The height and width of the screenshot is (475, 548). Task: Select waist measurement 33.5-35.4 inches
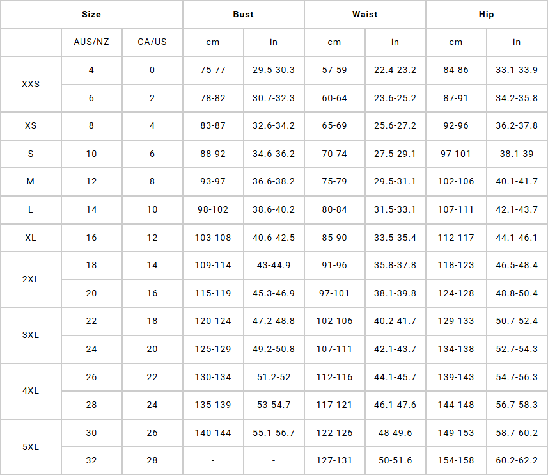point(395,237)
